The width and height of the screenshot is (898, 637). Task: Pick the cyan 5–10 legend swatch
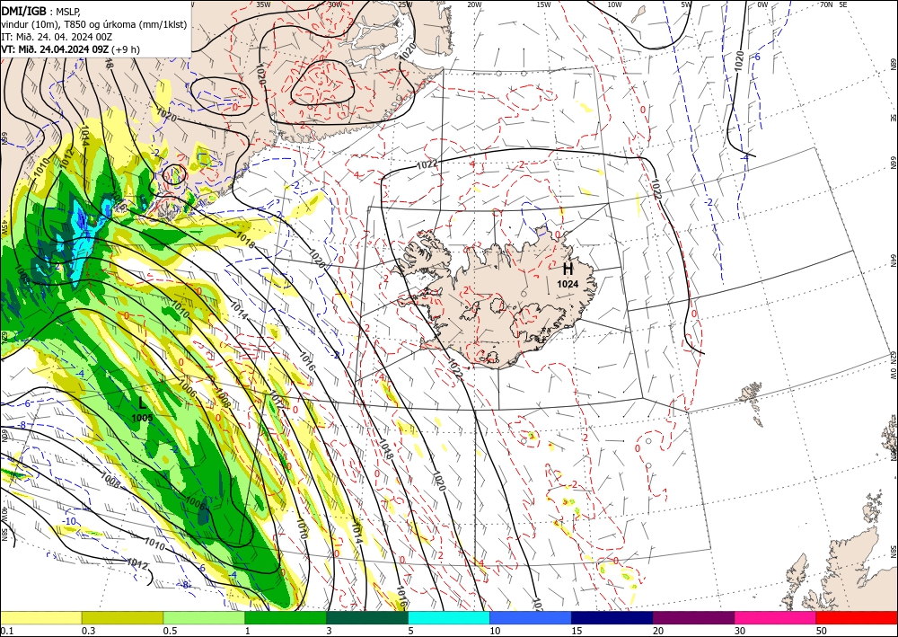click(449, 617)
